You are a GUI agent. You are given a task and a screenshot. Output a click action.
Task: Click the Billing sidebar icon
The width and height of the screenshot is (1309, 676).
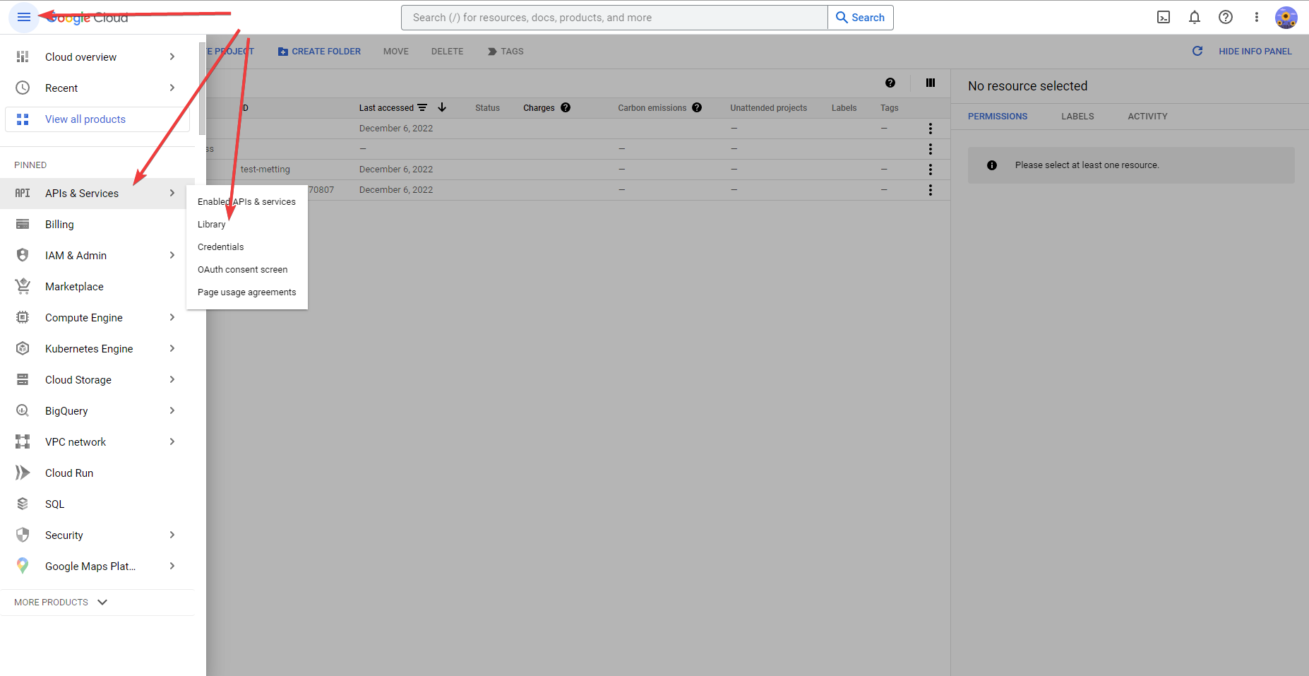click(23, 225)
